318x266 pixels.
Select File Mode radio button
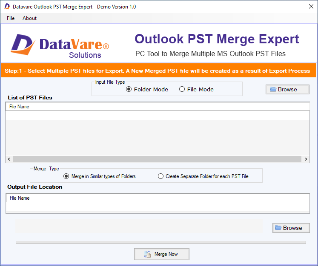[196, 89]
